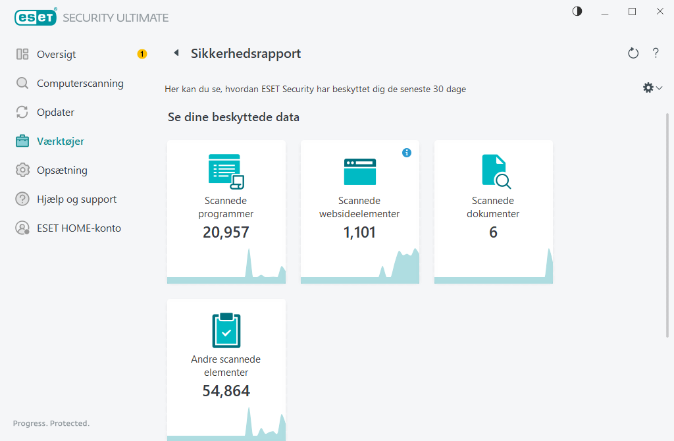Click the ESET logo
The image size is (674, 441).
click(x=36, y=17)
